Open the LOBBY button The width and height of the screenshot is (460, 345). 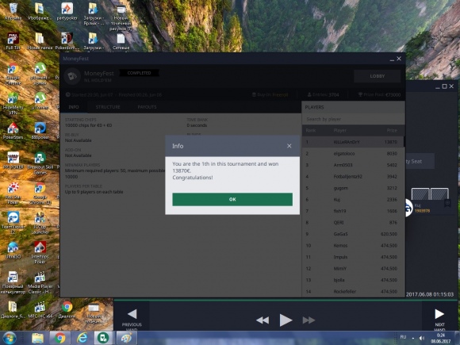tap(377, 76)
